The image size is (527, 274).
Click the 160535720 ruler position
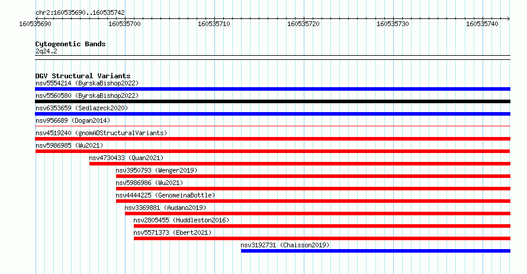coord(304,24)
